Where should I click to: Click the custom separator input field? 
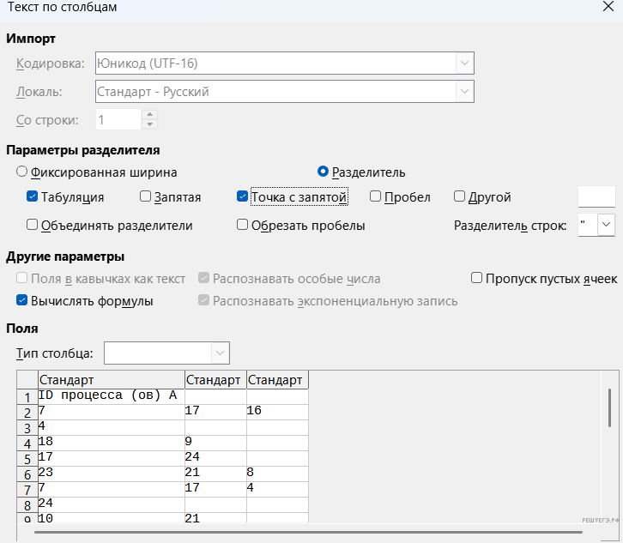(x=596, y=196)
